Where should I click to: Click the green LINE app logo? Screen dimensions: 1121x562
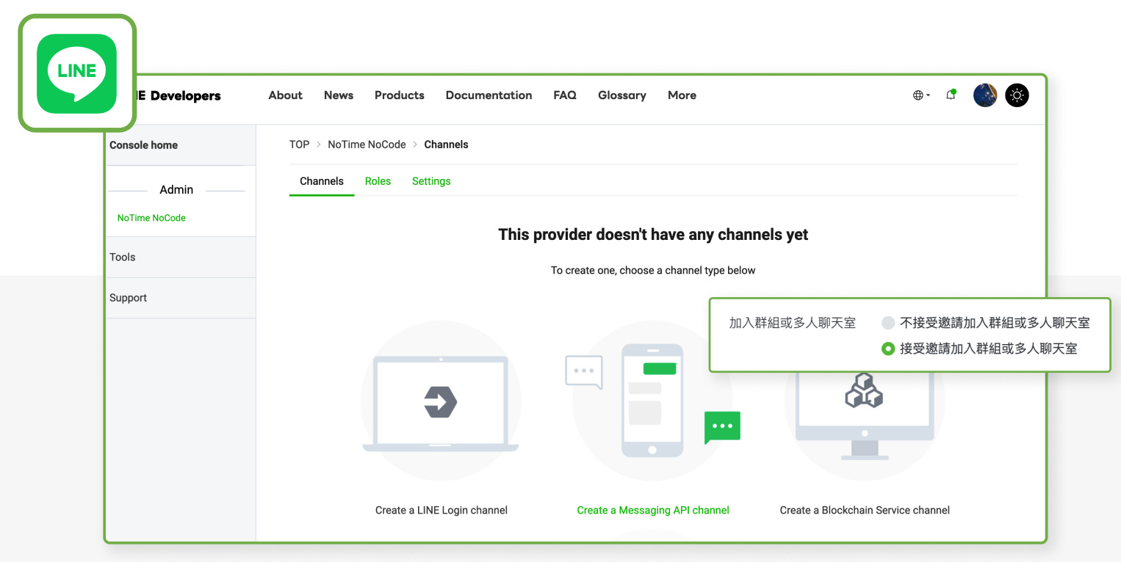click(77, 73)
